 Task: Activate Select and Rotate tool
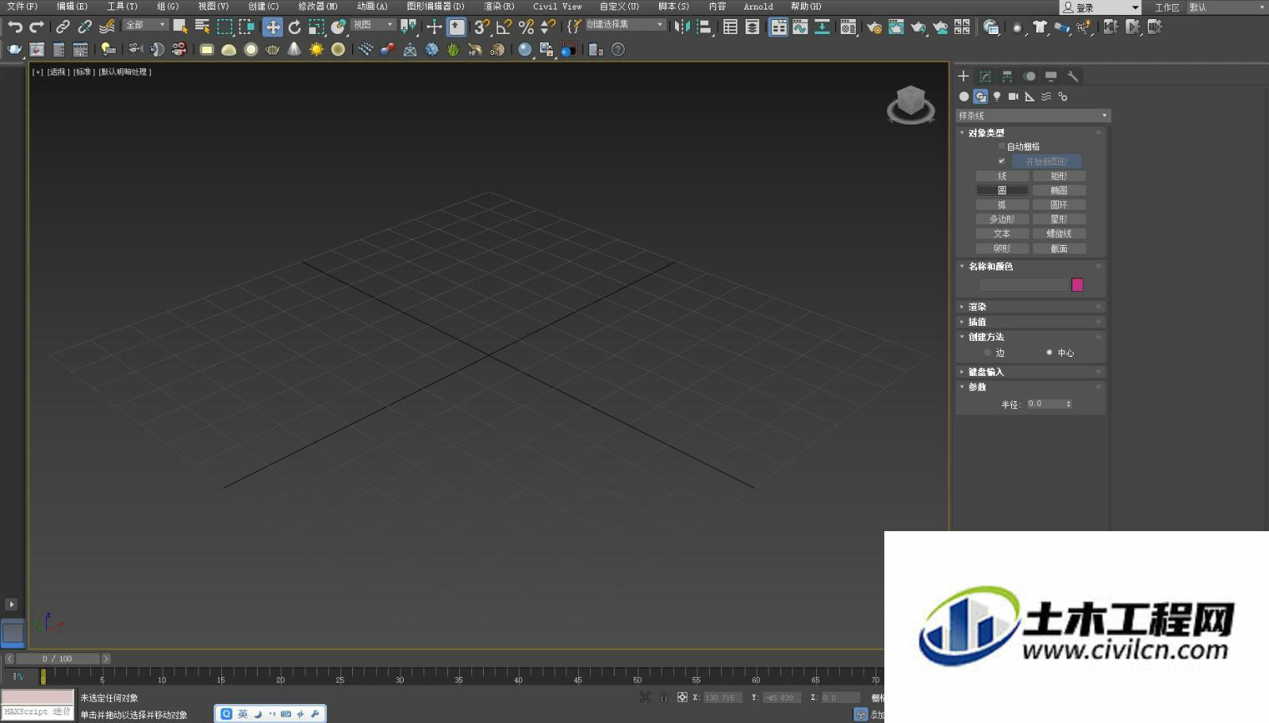294,27
